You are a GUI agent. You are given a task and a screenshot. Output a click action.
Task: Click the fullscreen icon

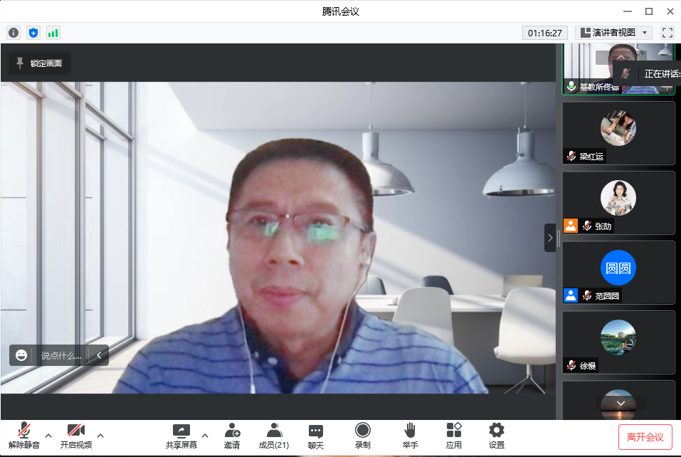[667, 33]
